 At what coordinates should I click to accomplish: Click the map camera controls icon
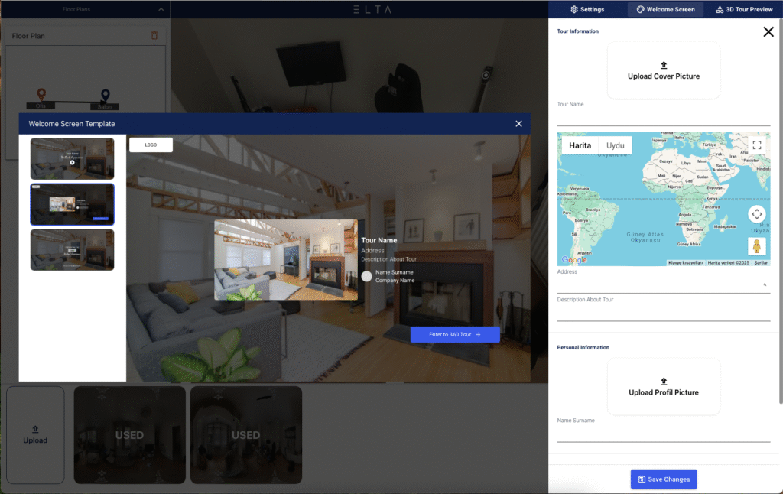[x=756, y=214]
